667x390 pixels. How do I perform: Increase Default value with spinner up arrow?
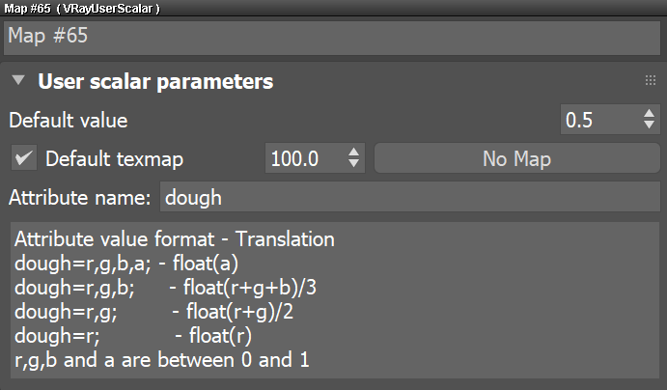(649, 115)
